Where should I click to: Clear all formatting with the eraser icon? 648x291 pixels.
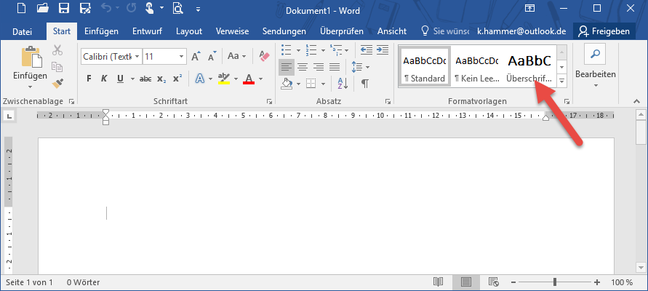pos(264,56)
